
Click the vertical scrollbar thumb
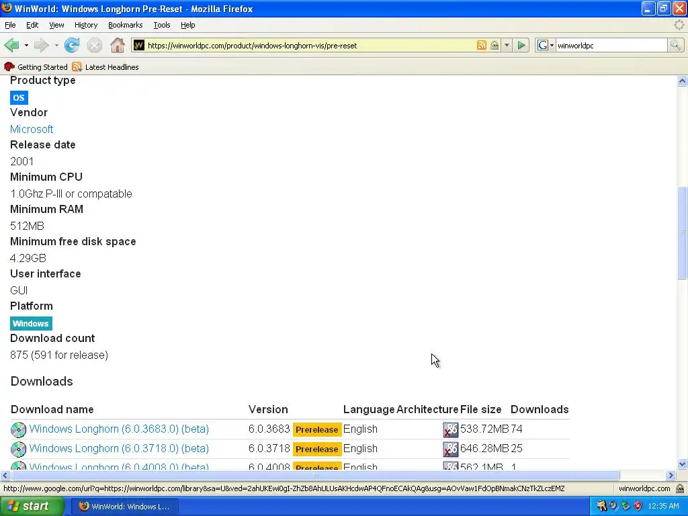[x=682, y=232]
